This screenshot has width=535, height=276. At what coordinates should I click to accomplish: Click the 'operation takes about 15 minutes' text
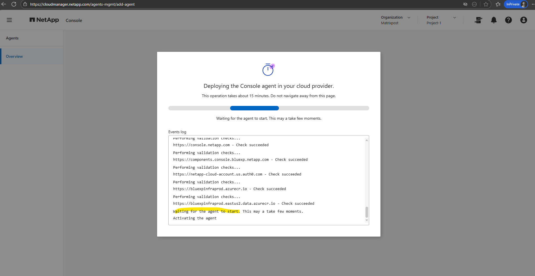(269, 96)
